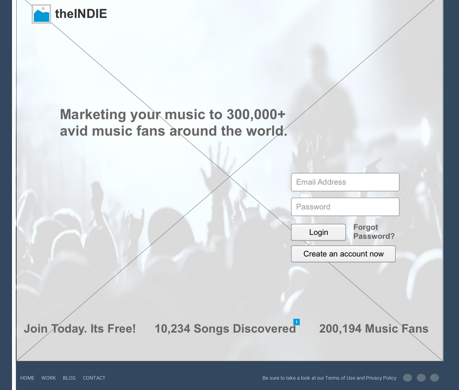The height and width of the screenshot is (390, 459).
Task: Open the Forgot Password? link
Action: [x=373, y=232]
